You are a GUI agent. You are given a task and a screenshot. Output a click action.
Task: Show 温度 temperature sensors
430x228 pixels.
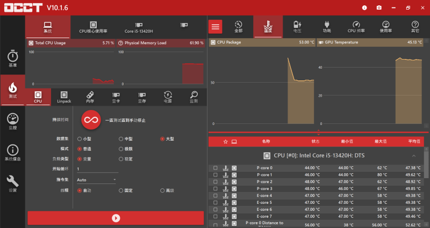coord(268,27)
